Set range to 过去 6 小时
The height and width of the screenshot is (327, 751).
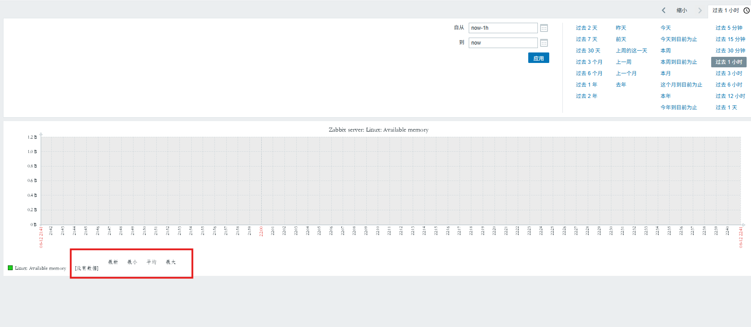(729, 85)
